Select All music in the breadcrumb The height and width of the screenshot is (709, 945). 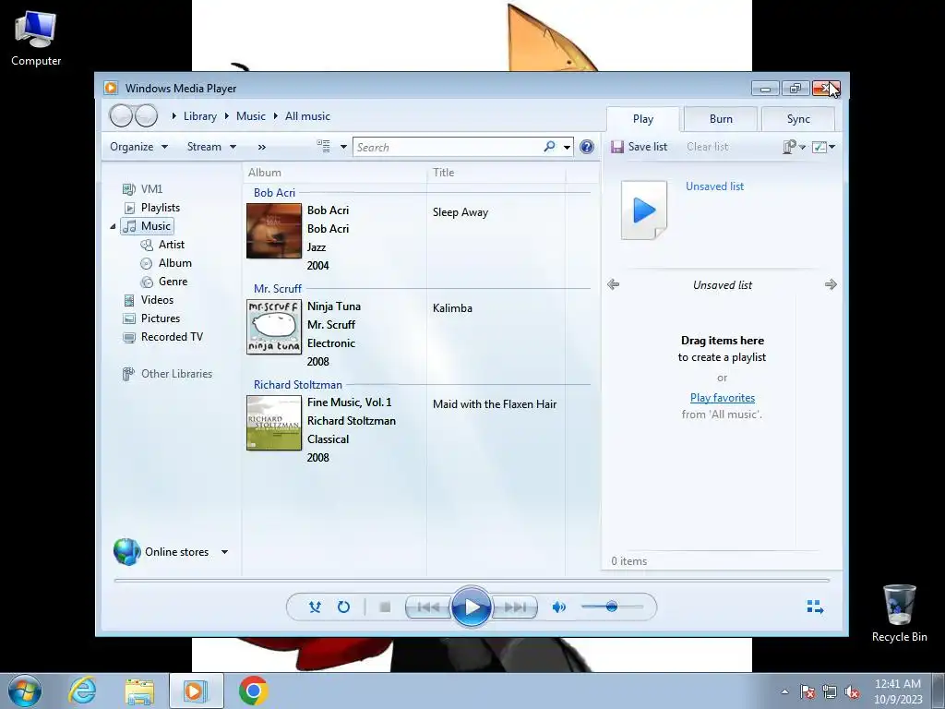pos(307,116)
